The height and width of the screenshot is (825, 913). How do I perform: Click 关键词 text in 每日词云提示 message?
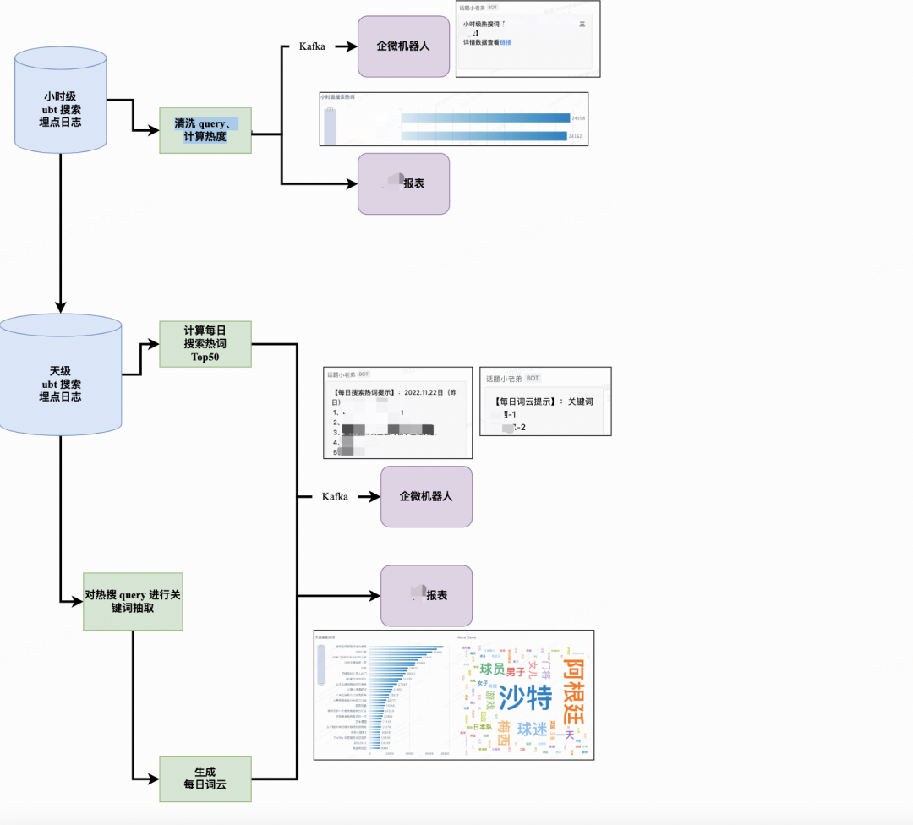[x=581, y=402]
